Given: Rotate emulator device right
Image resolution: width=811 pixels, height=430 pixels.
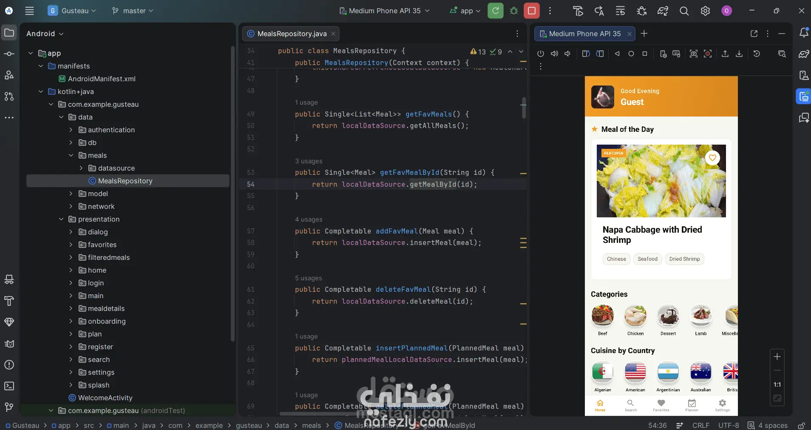Looking at the screenshot, I should (600, 54).
